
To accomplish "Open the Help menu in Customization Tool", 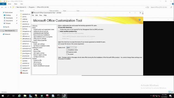I will [45, 15].
